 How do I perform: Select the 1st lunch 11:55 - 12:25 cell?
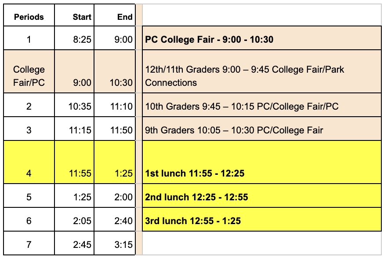coord(262,162)
